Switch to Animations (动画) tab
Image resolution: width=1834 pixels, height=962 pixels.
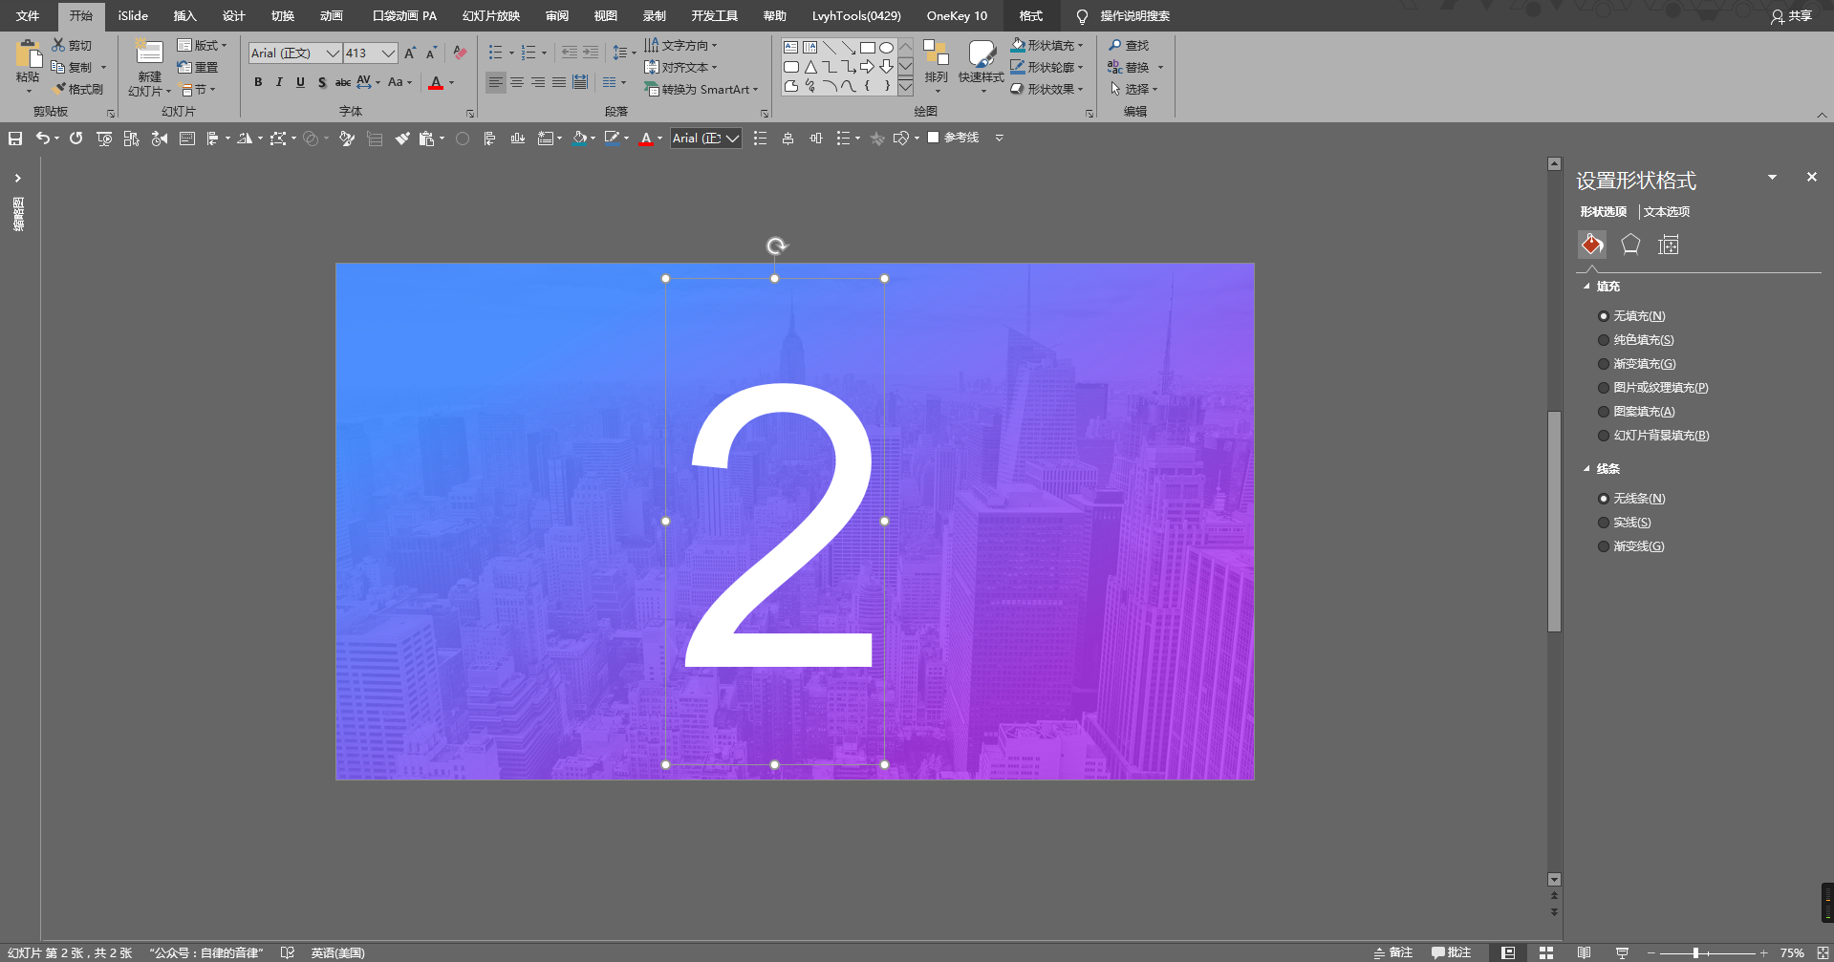point(331,16)
